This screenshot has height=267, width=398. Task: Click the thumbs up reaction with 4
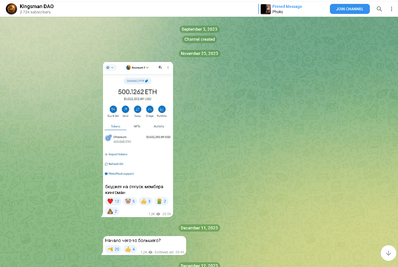[130, 249]
